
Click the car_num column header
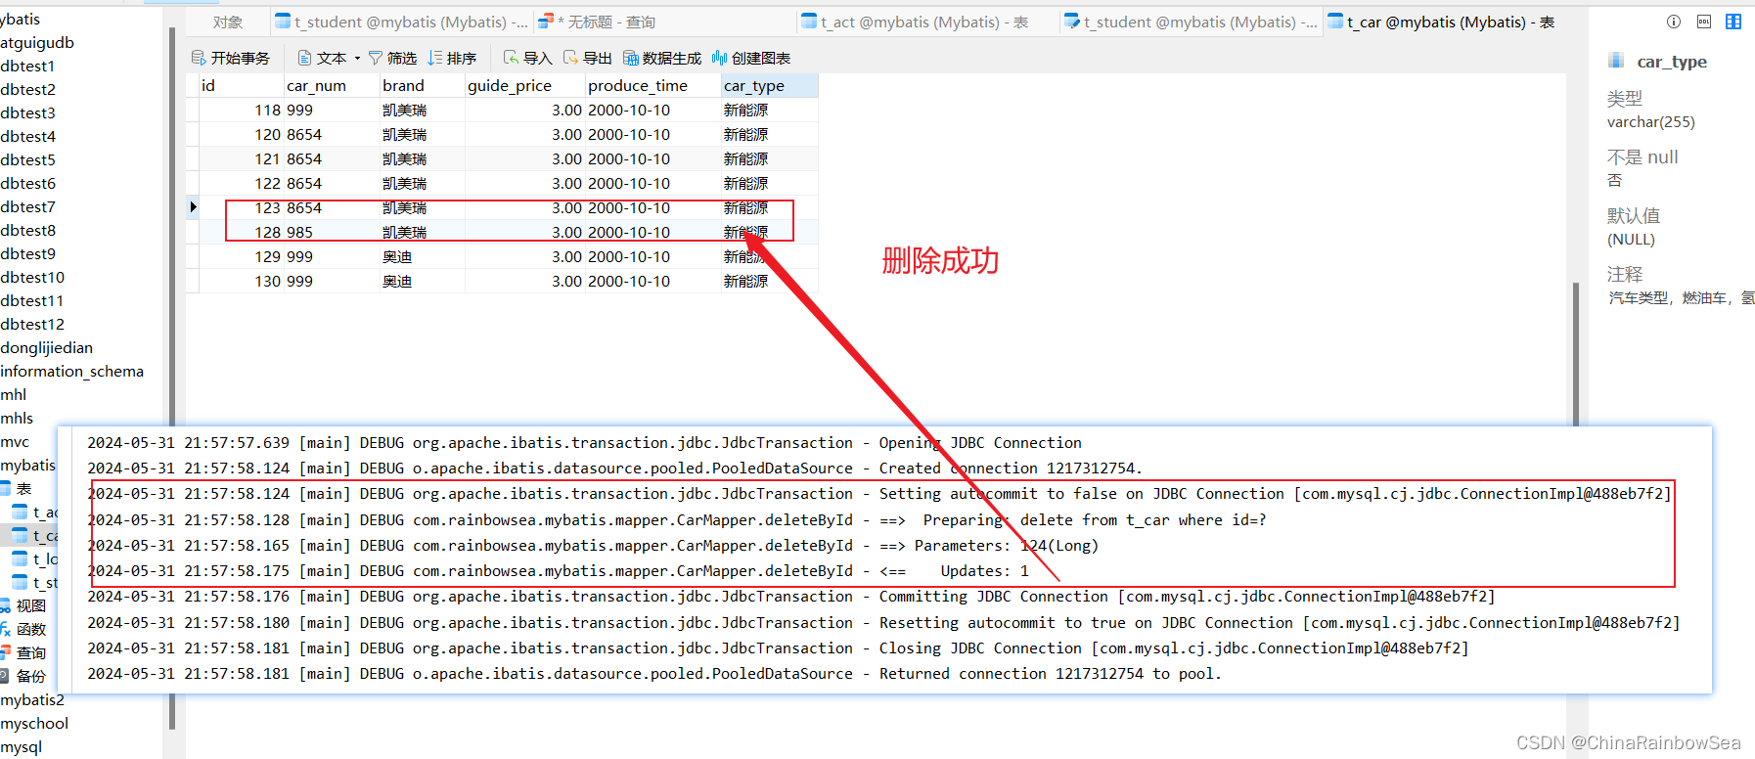tap(332, 86)
